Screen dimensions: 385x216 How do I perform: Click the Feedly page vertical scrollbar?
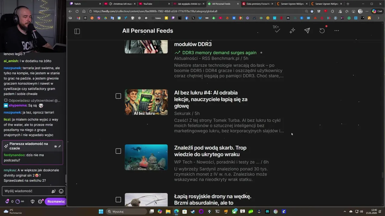pyautogui.click(x=383, y=175)
